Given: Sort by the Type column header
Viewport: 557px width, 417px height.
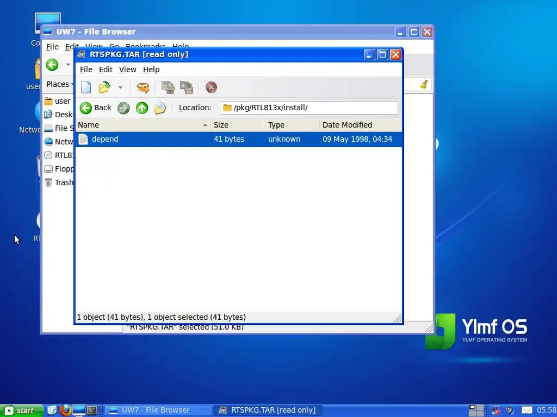Looking at the screenshot, I should pos(292,125).
